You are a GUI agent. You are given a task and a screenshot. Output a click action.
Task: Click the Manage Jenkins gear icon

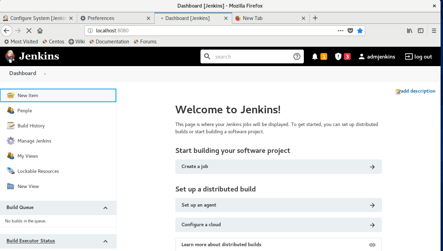click(11, 141)
